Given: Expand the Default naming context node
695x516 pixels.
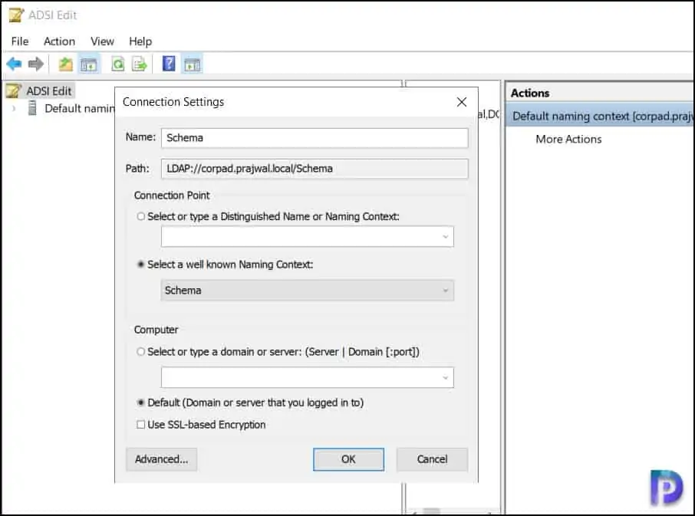Looking at the screenshot, I should 14,108.
